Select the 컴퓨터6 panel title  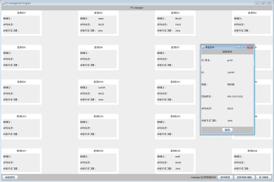coord(98,48)
